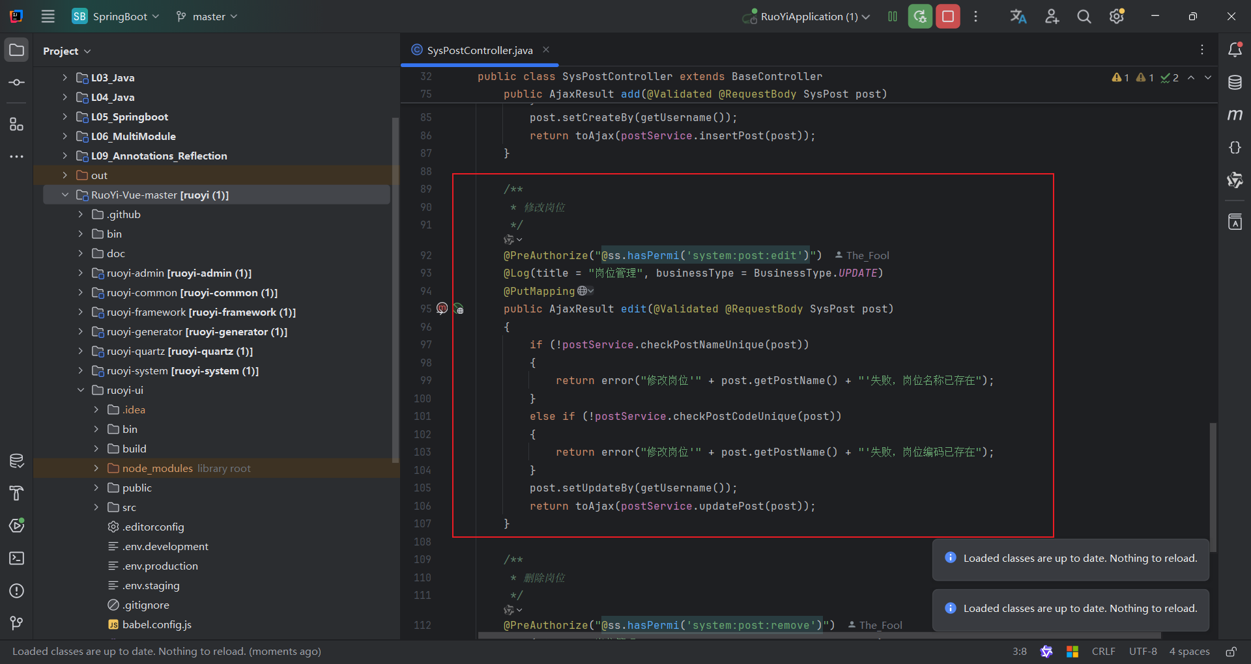Screen dimensions: 1251x664
Task: Collapse the RuoYi-Vue-master project node
Action: coord(65,195)
